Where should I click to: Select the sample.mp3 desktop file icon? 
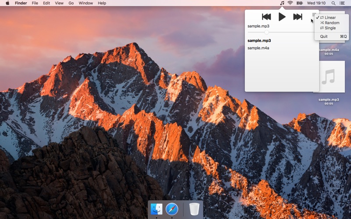coord(332,77)
